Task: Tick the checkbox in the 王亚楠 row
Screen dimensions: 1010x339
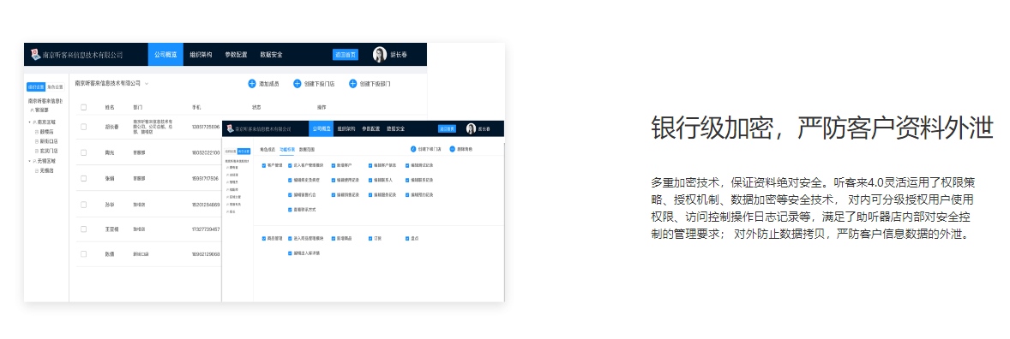Action: [x=84, y=229]
